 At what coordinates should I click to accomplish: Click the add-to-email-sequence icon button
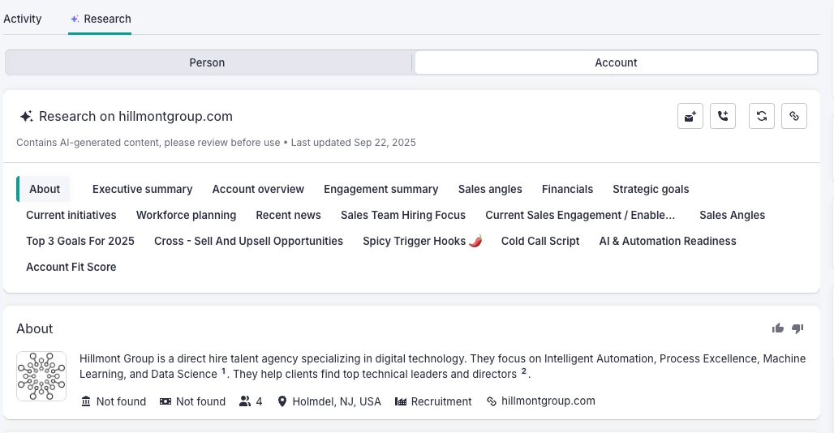click(x=690, y=116)
